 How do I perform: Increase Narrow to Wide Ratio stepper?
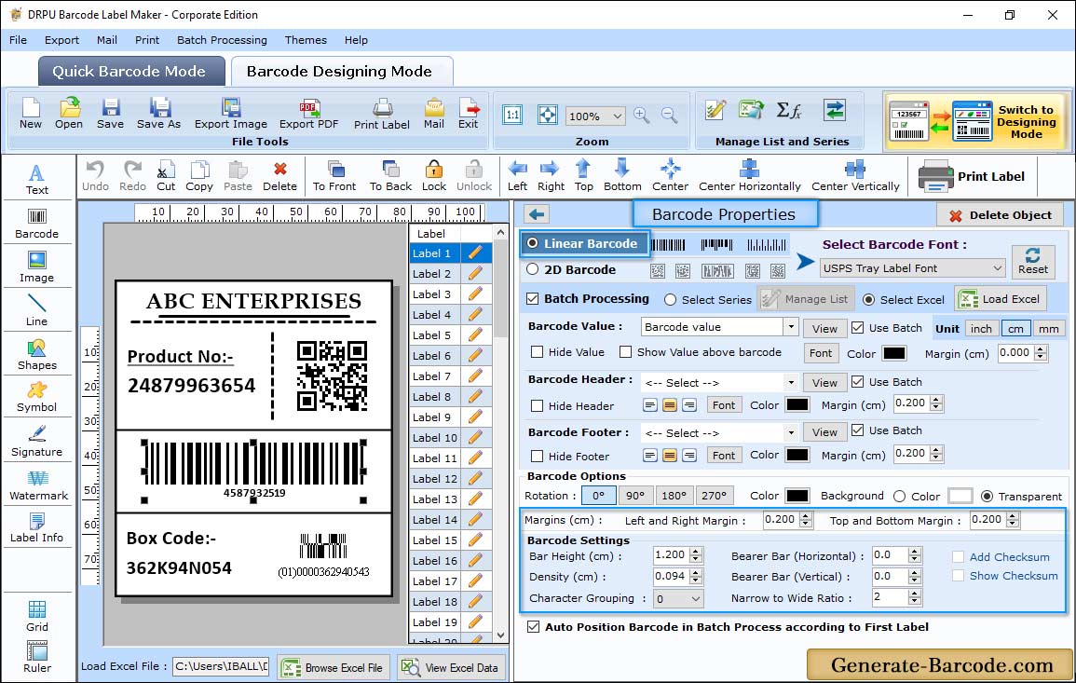[914, 594]
